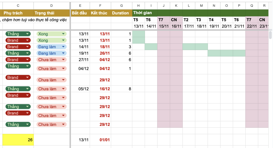The height and width of the screenshot is (148, 273).
Task: Select the "Bắt đầu" header cell
Action: tap(80, 13)
